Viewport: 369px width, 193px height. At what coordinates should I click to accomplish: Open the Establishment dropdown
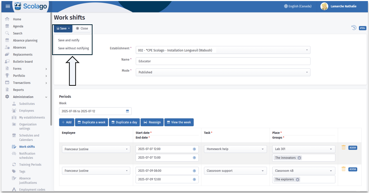click(223, 50)
